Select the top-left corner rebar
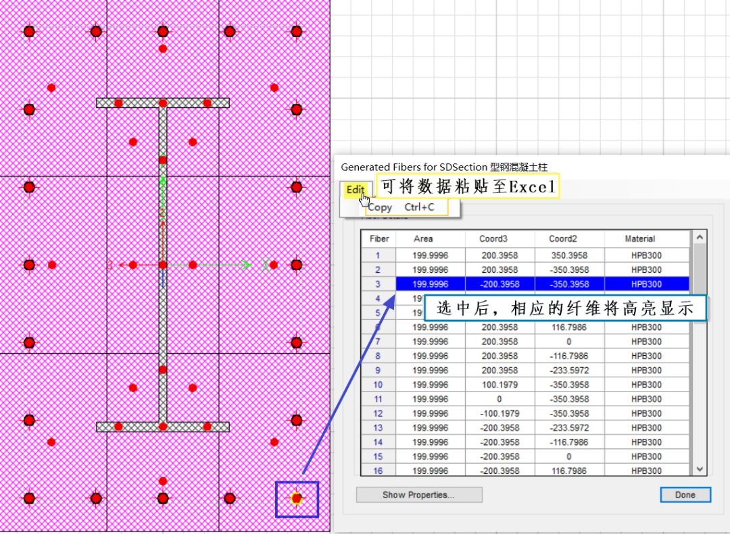Image resolution: width=730 pixels, height=534 pixels. tap(29, 32)
